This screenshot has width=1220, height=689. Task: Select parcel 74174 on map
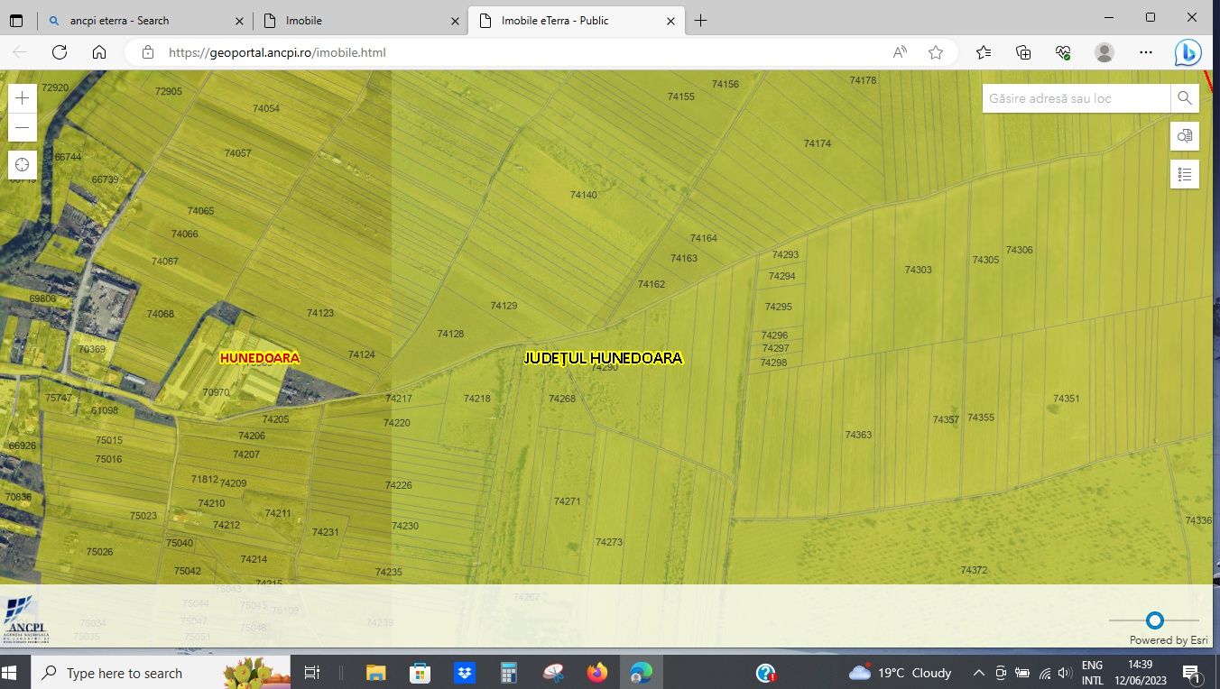(x=818, y=143)
